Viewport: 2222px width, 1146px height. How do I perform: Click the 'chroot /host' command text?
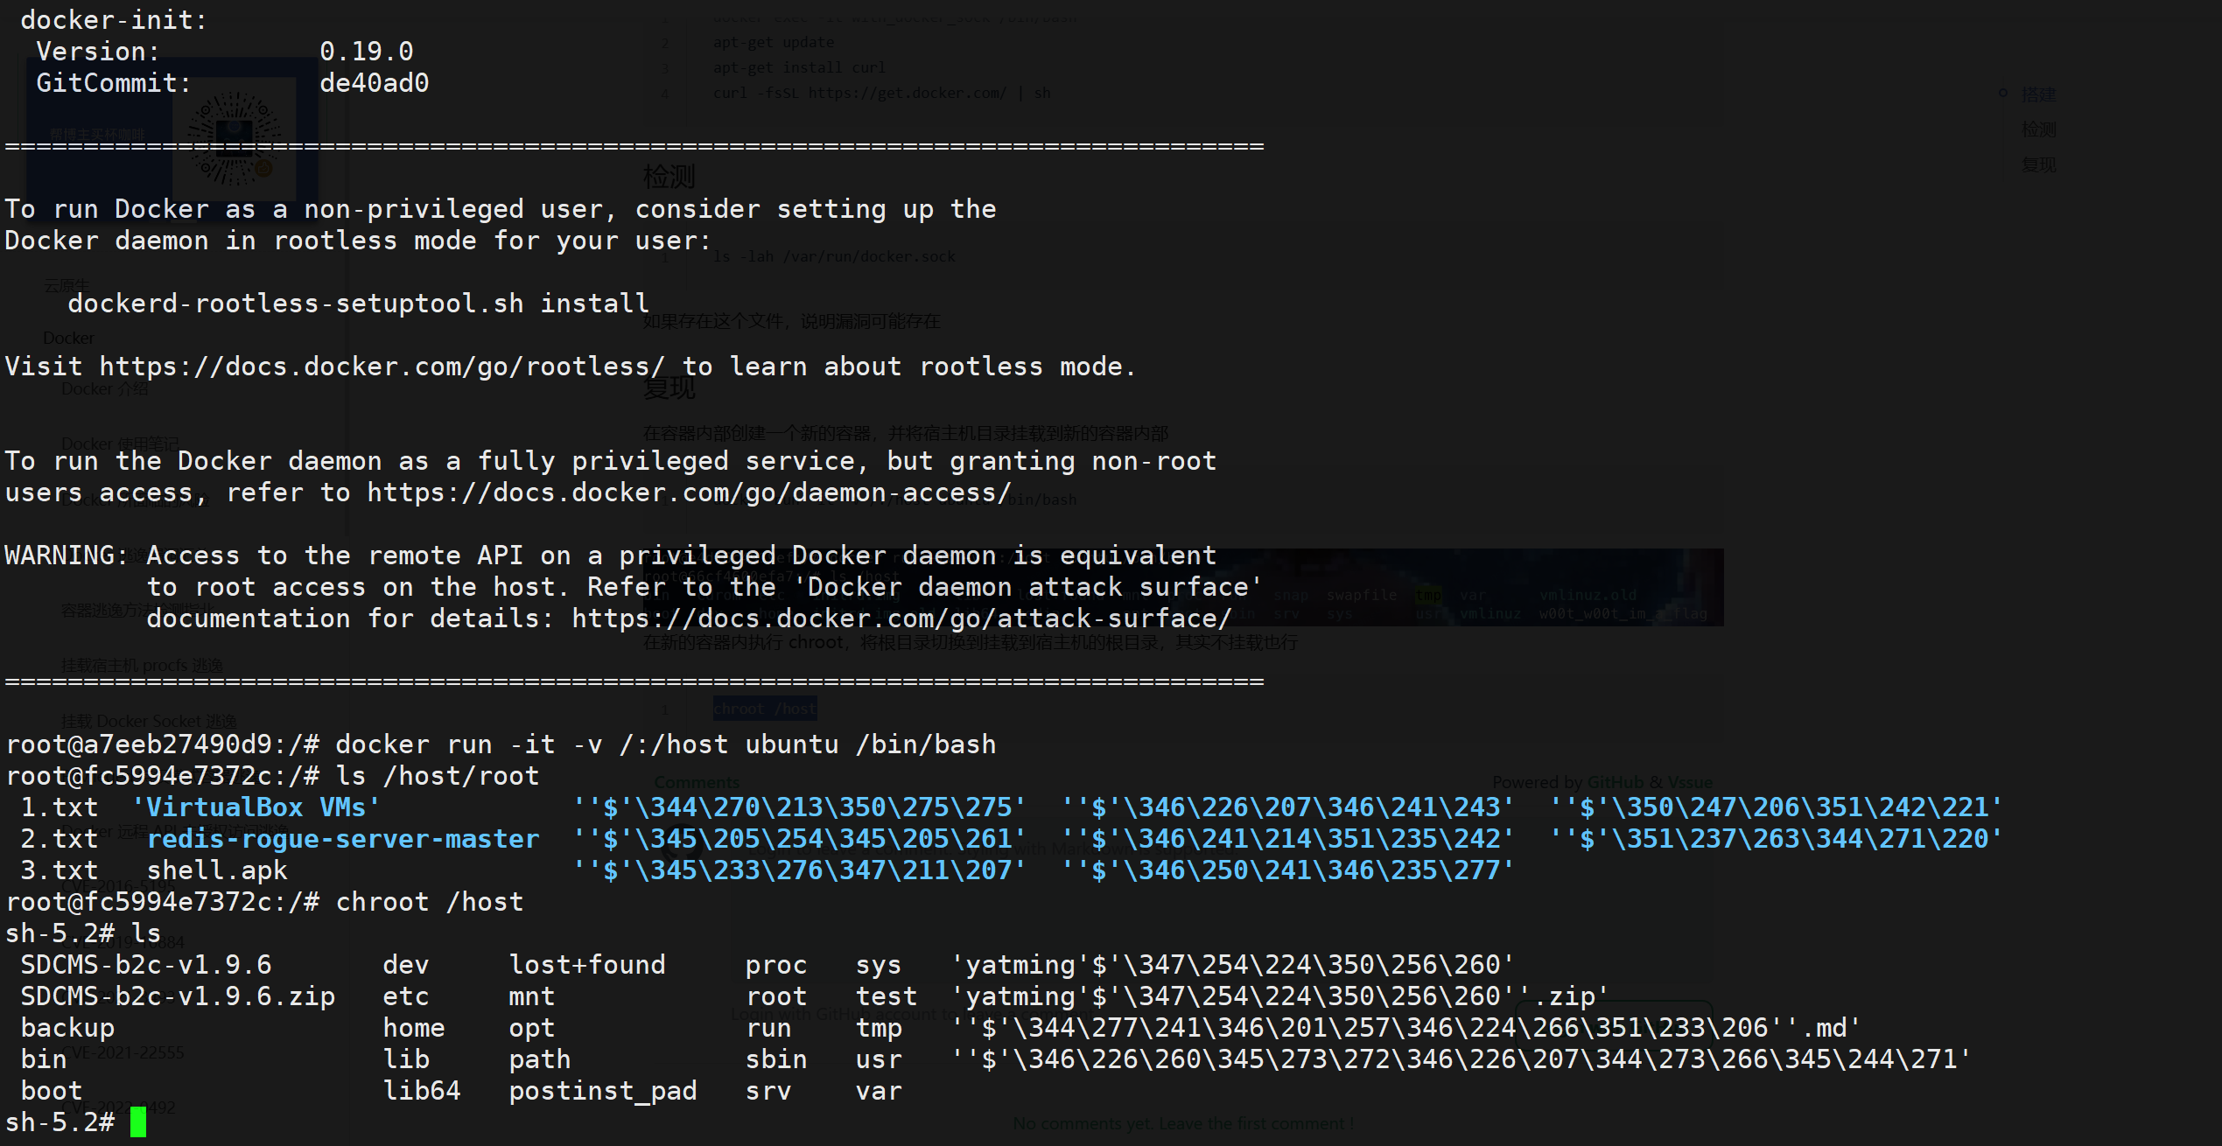430,902
